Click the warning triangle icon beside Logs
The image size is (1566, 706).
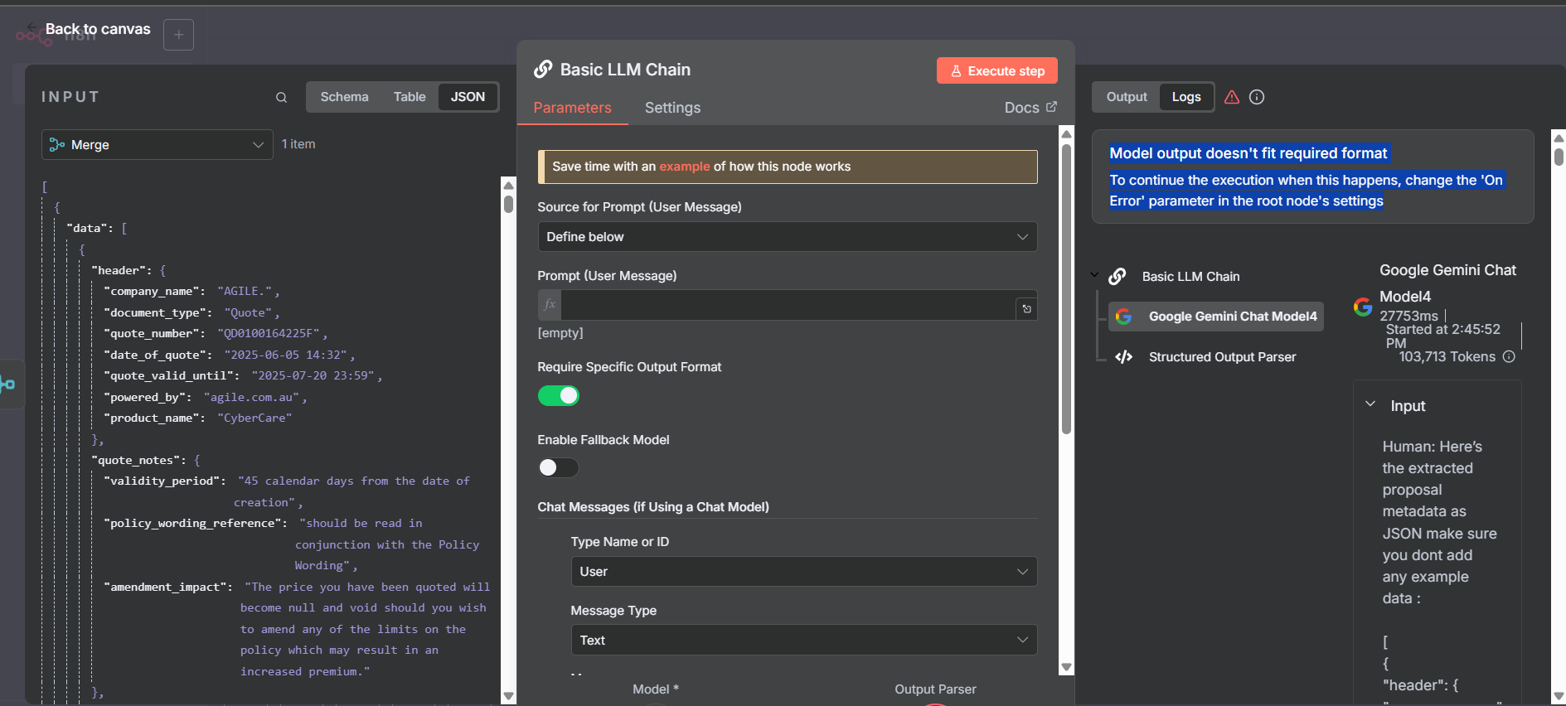[1232, 97]
